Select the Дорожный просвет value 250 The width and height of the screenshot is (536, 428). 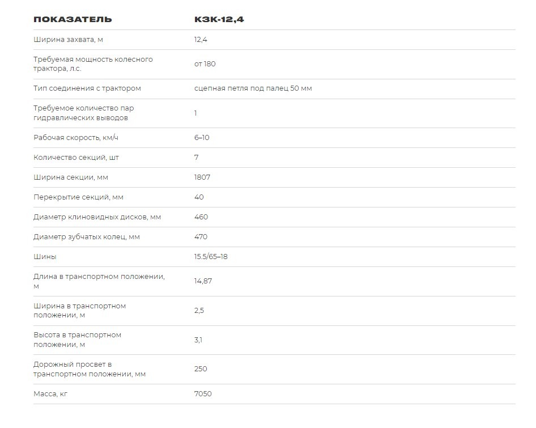(x=201, y=369)
